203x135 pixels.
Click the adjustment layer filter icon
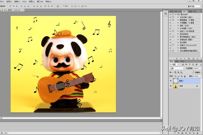click(x=186, y=64)
